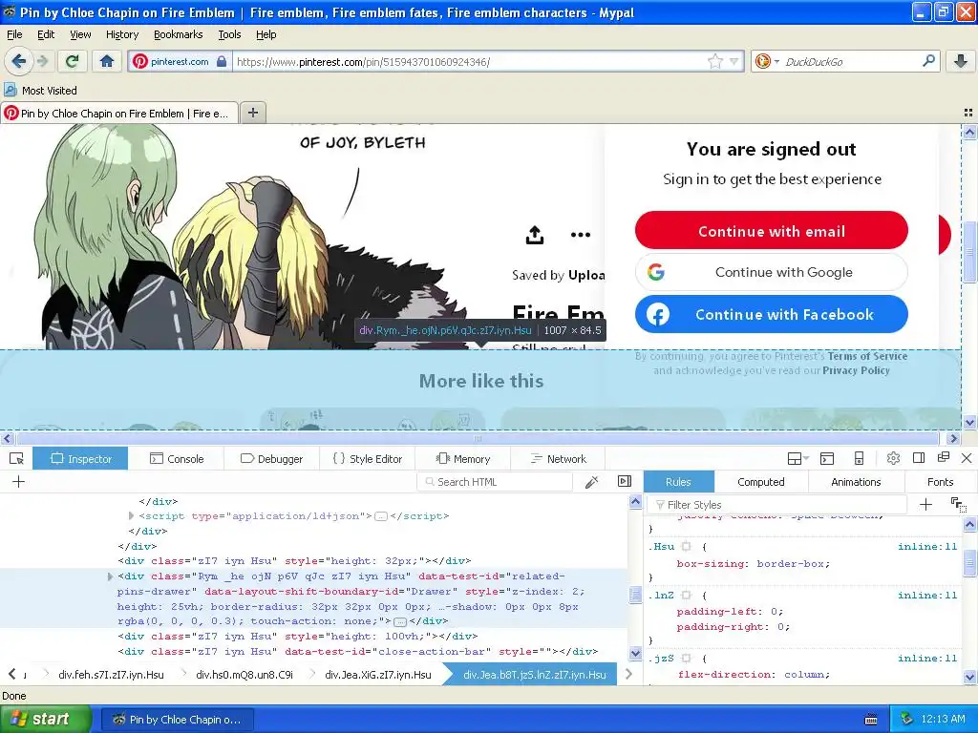Click the list all tabs icon
This screenshot has height=733, width=978.
(x=968, y=113)
